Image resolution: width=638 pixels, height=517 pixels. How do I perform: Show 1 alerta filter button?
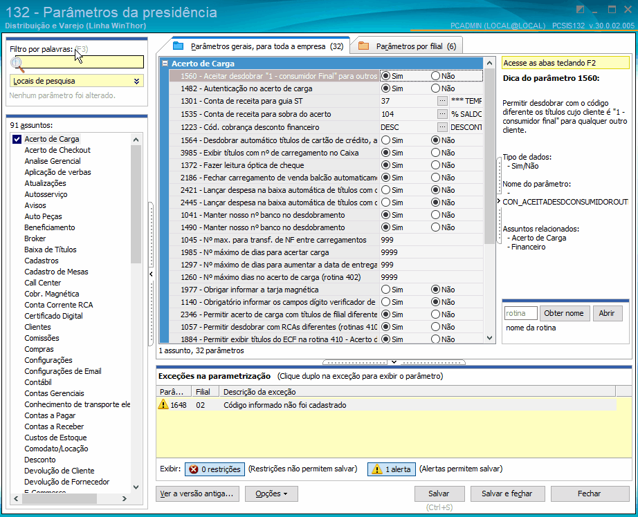point(392,469)
